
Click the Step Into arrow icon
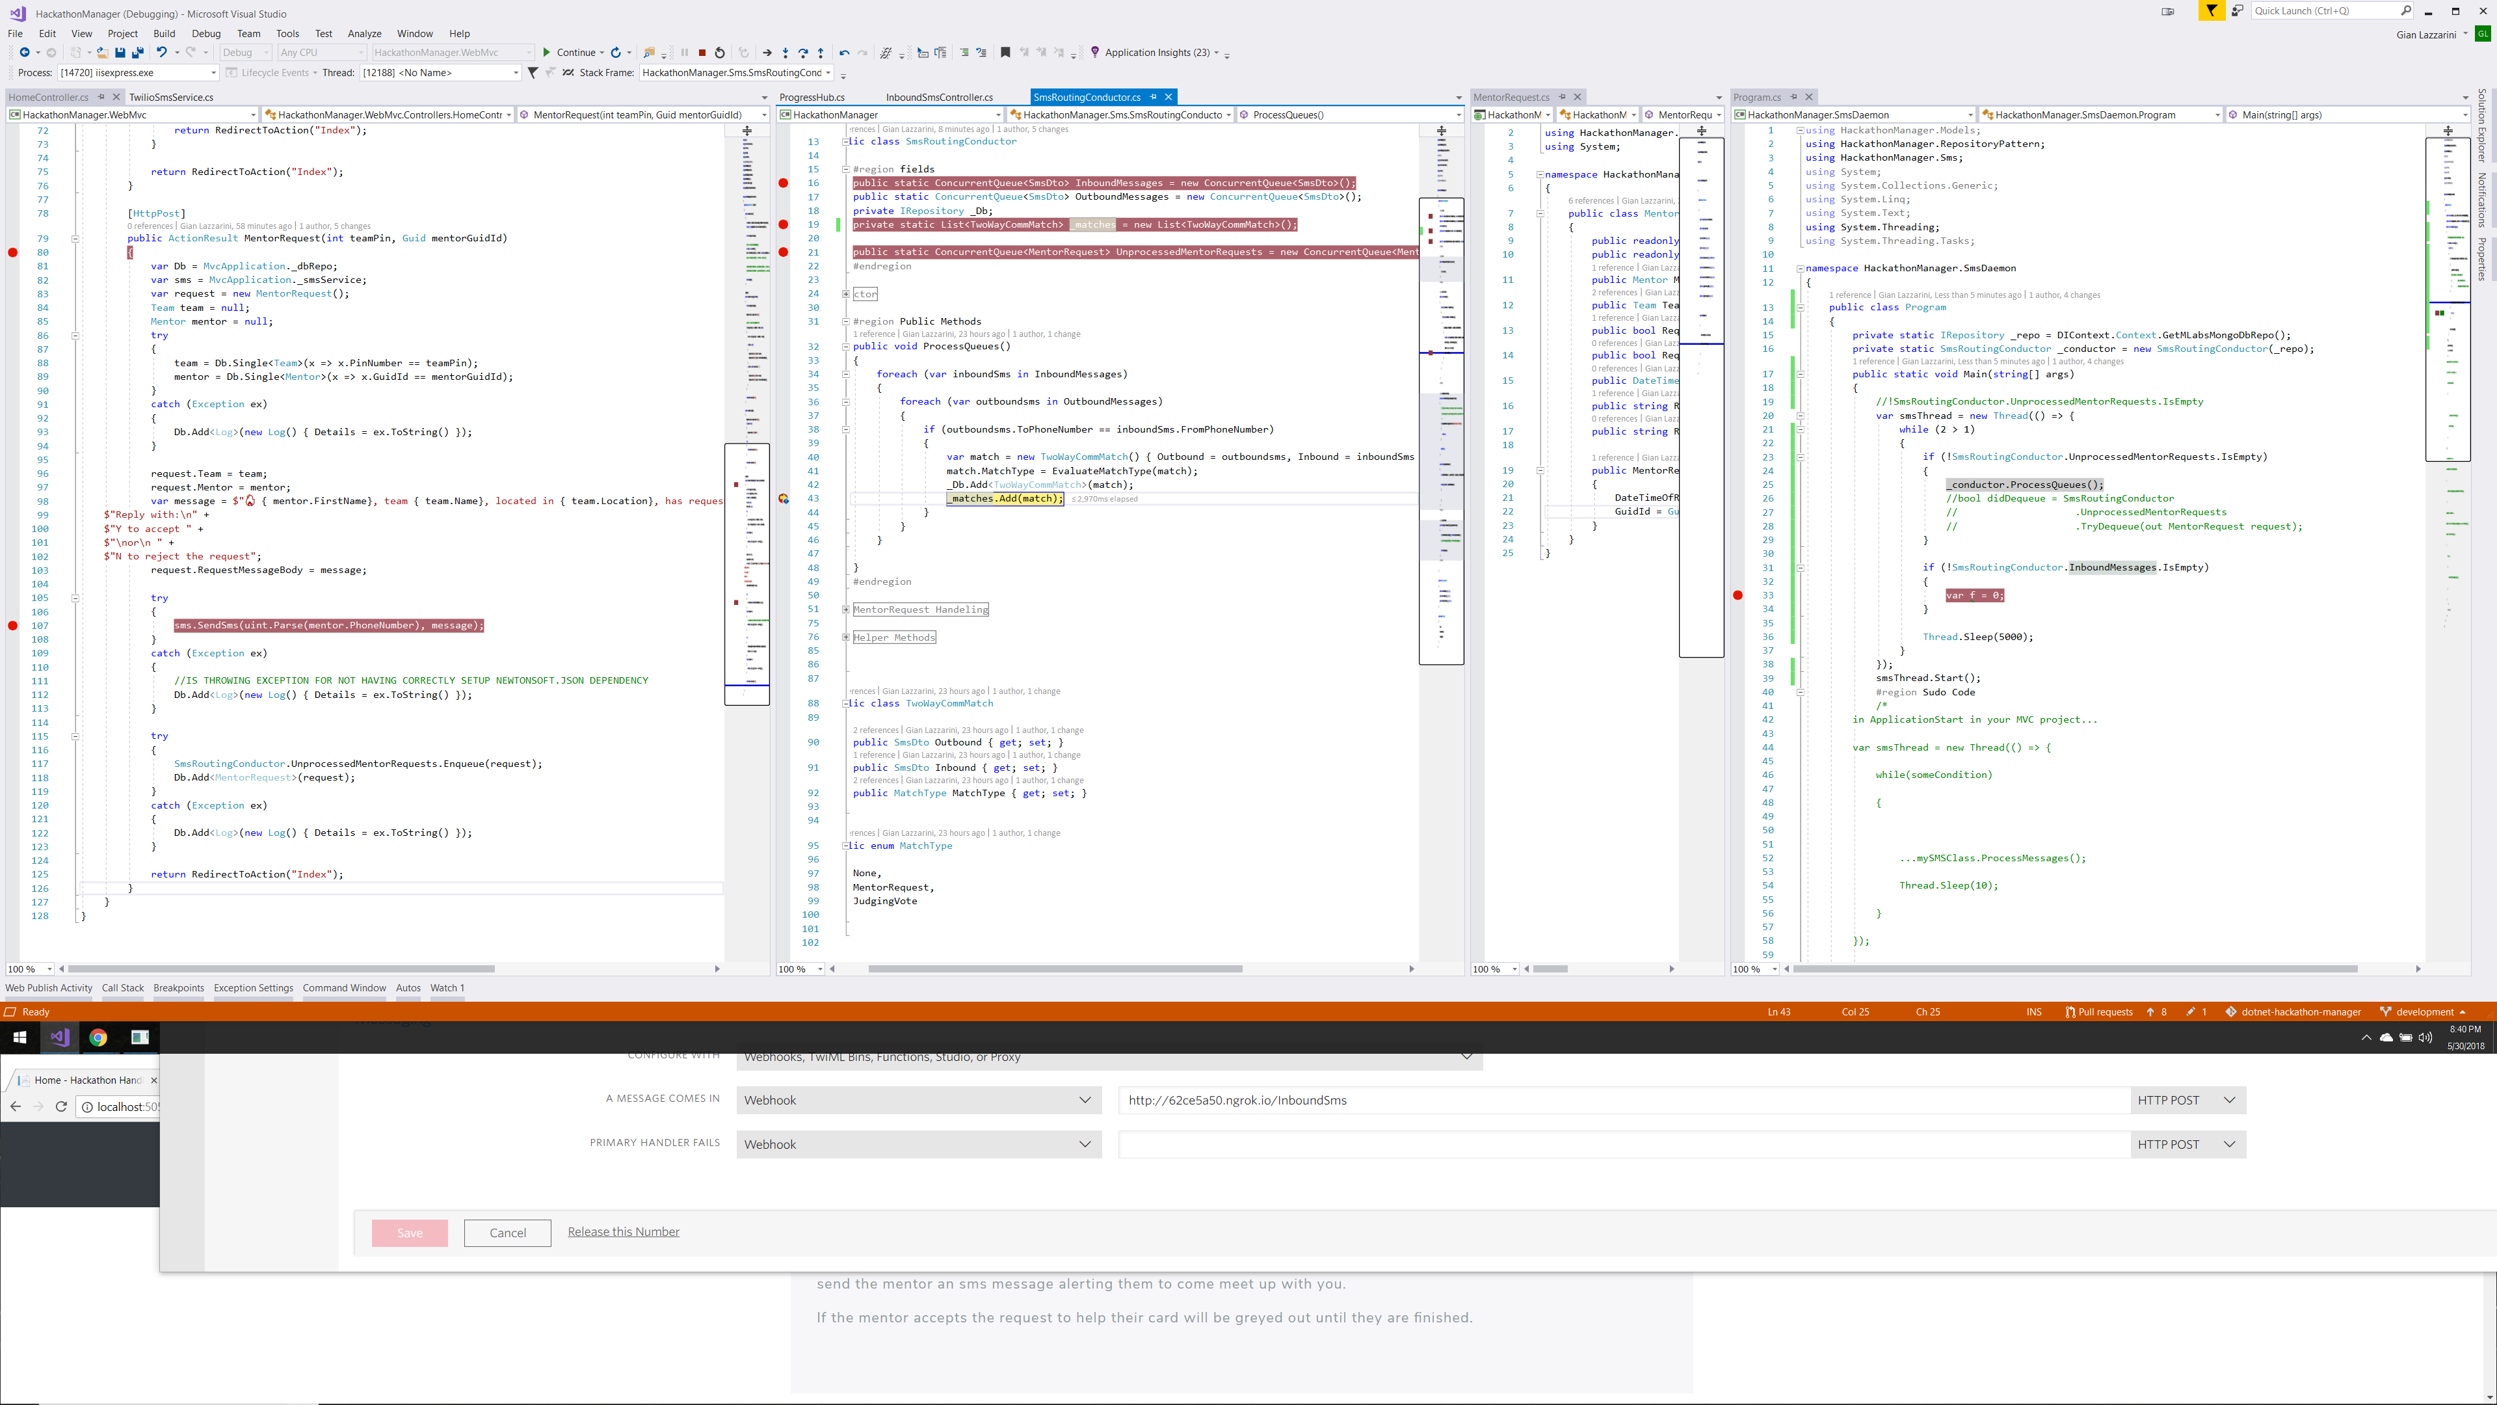pyautogui.click(x=785, y=52)
